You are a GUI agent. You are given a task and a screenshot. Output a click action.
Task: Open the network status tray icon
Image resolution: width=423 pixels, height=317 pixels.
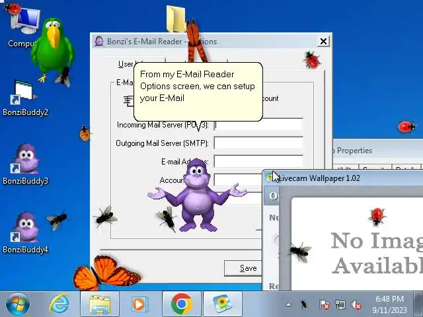click(340, 305)
